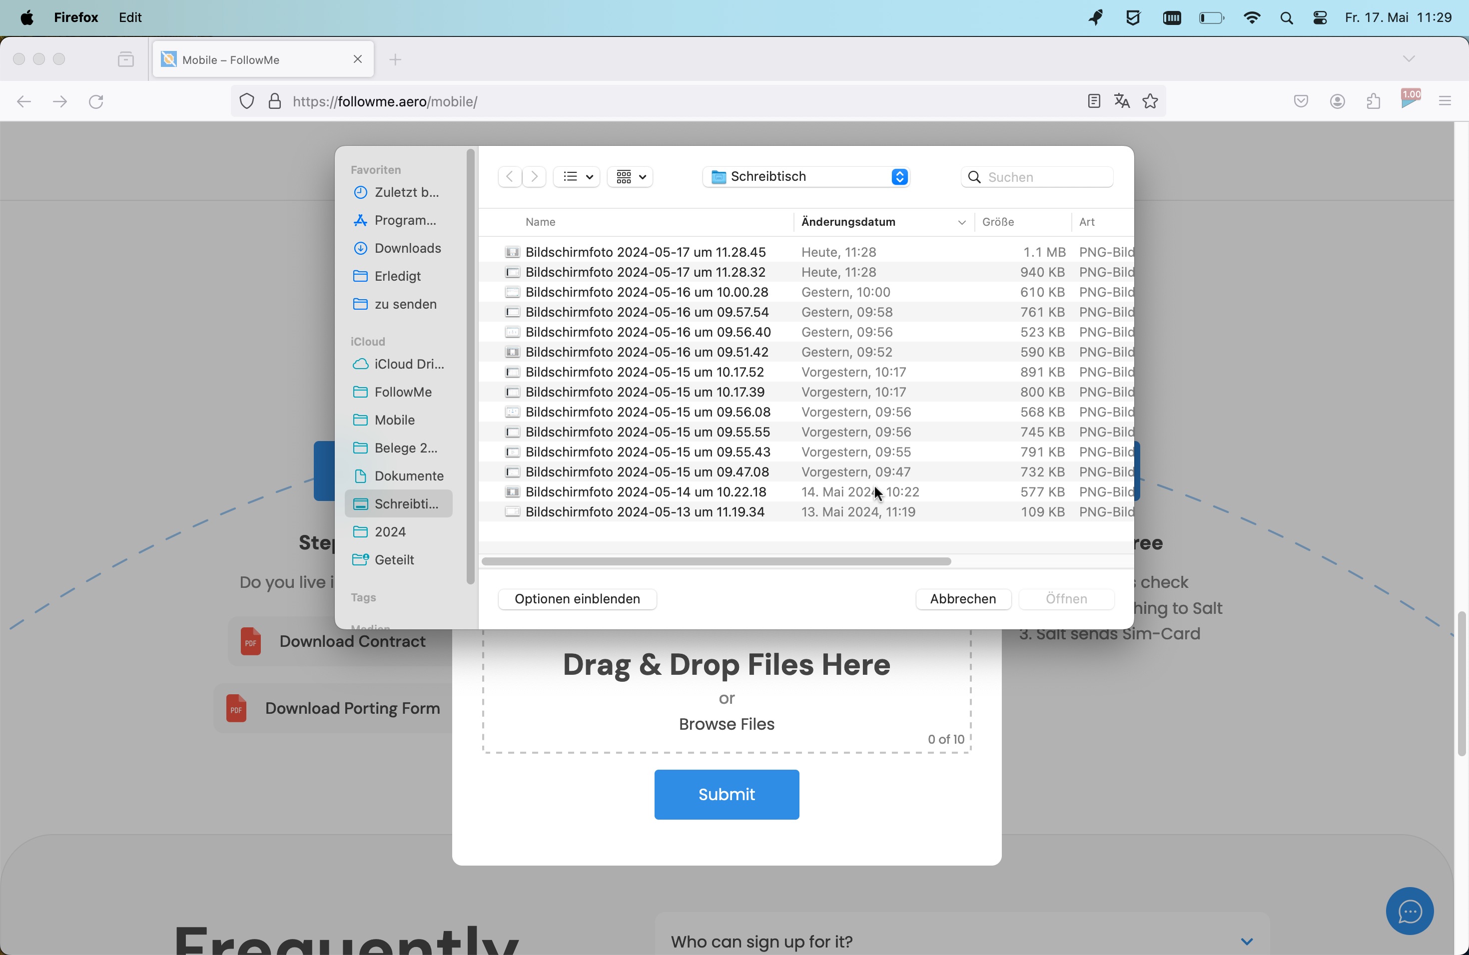The image size is (1469, 955).
Task: Click the dialog forward navigation arrow
Action: [535, 177]
